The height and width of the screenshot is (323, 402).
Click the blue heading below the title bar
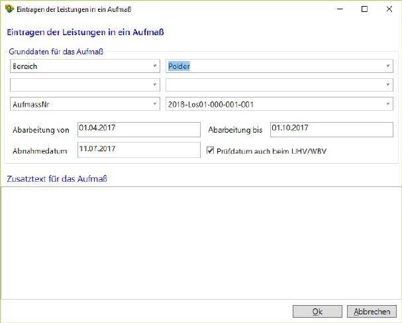tap(85, 32)
